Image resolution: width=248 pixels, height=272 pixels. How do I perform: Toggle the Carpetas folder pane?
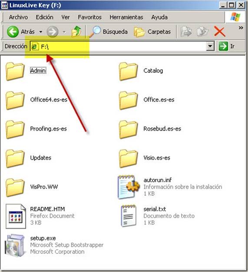click(x=152, y=32)
